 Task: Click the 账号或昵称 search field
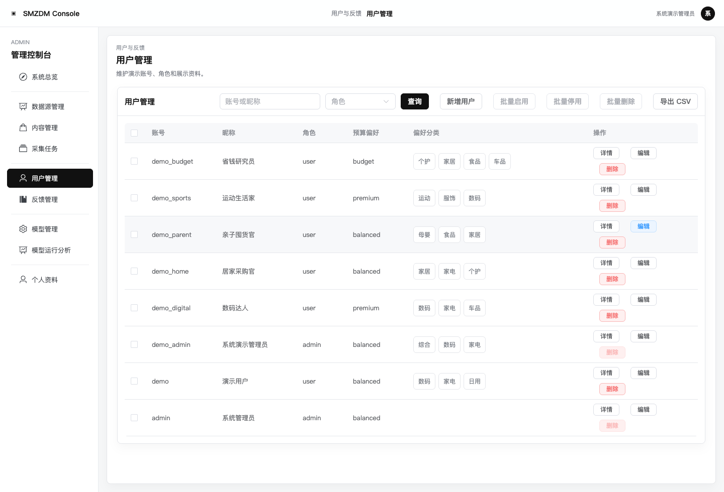click(x=270, y=101)
